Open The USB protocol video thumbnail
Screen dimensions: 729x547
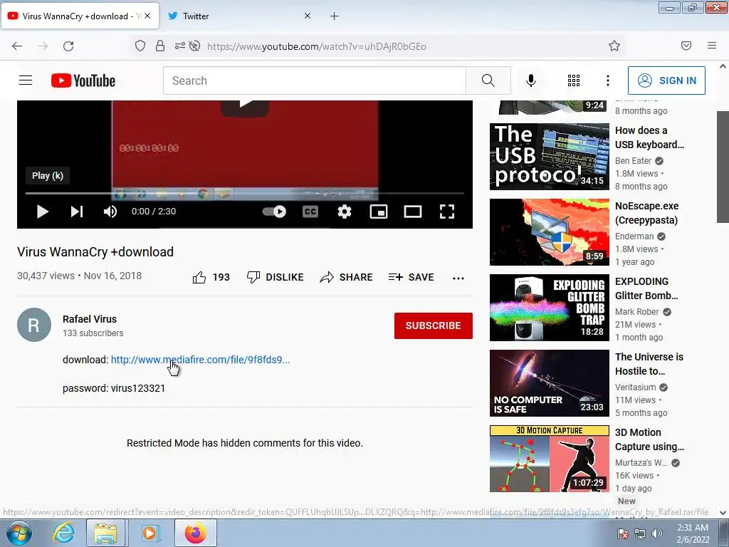point(550,157)
